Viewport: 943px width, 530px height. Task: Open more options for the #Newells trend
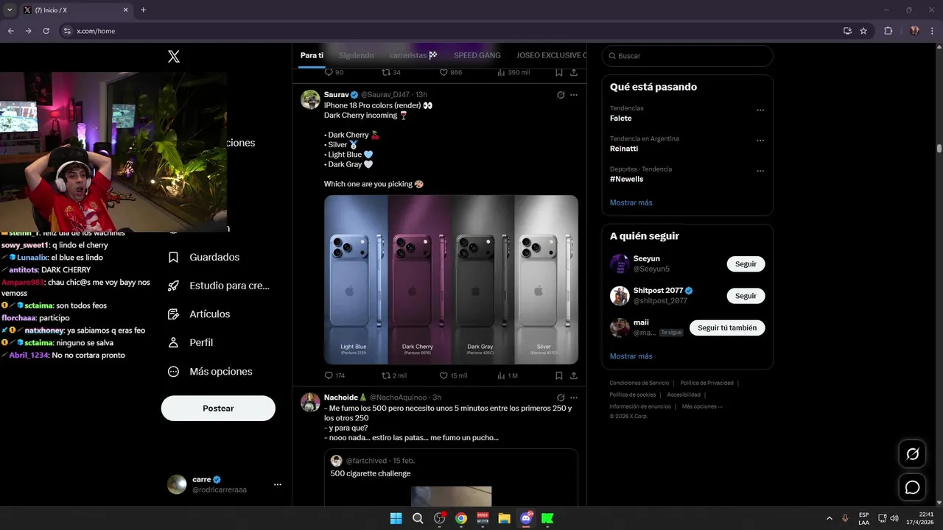click(x=760, y=171)
